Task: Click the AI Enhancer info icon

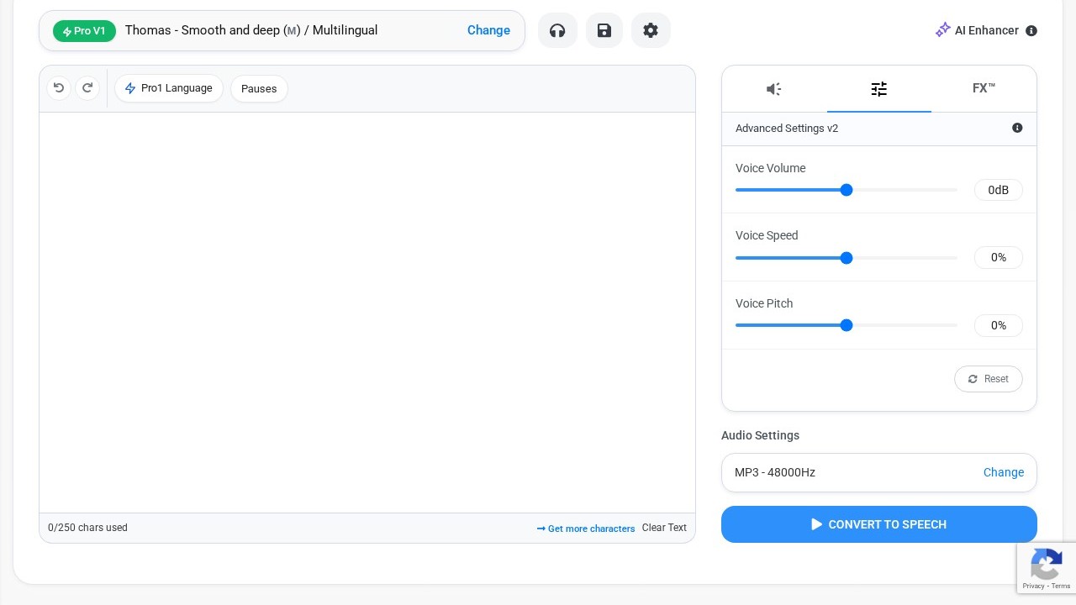Action: pos(1031,31)
